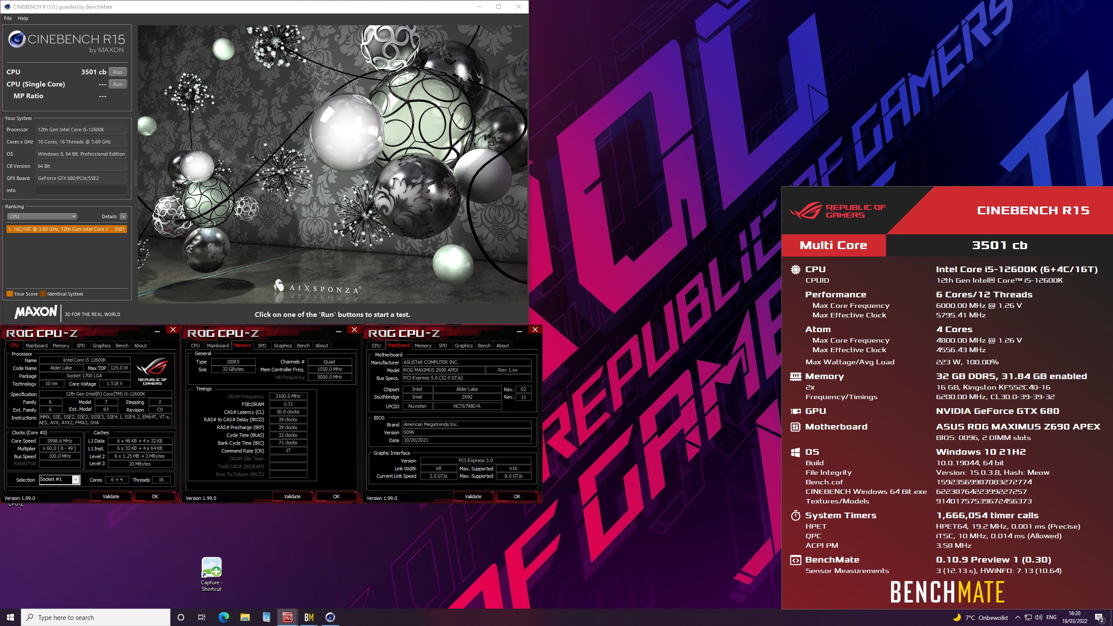Image resolution: width=1113 pixels, height=626 pixels.
Task: Open Graphics tab in the Mainboard CPU-Z window
Action: click(464, 346)
